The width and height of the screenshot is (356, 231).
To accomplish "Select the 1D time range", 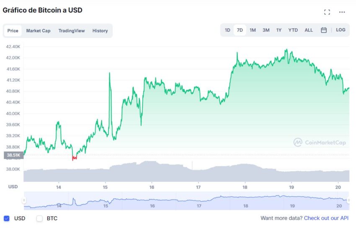I will coord(227,30).
